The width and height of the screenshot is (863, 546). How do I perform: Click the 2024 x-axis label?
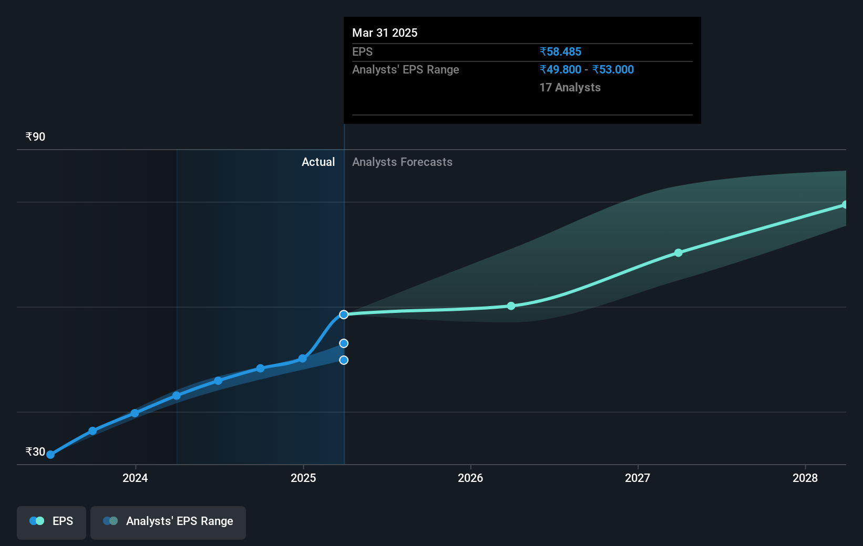[x=135, y=478]
